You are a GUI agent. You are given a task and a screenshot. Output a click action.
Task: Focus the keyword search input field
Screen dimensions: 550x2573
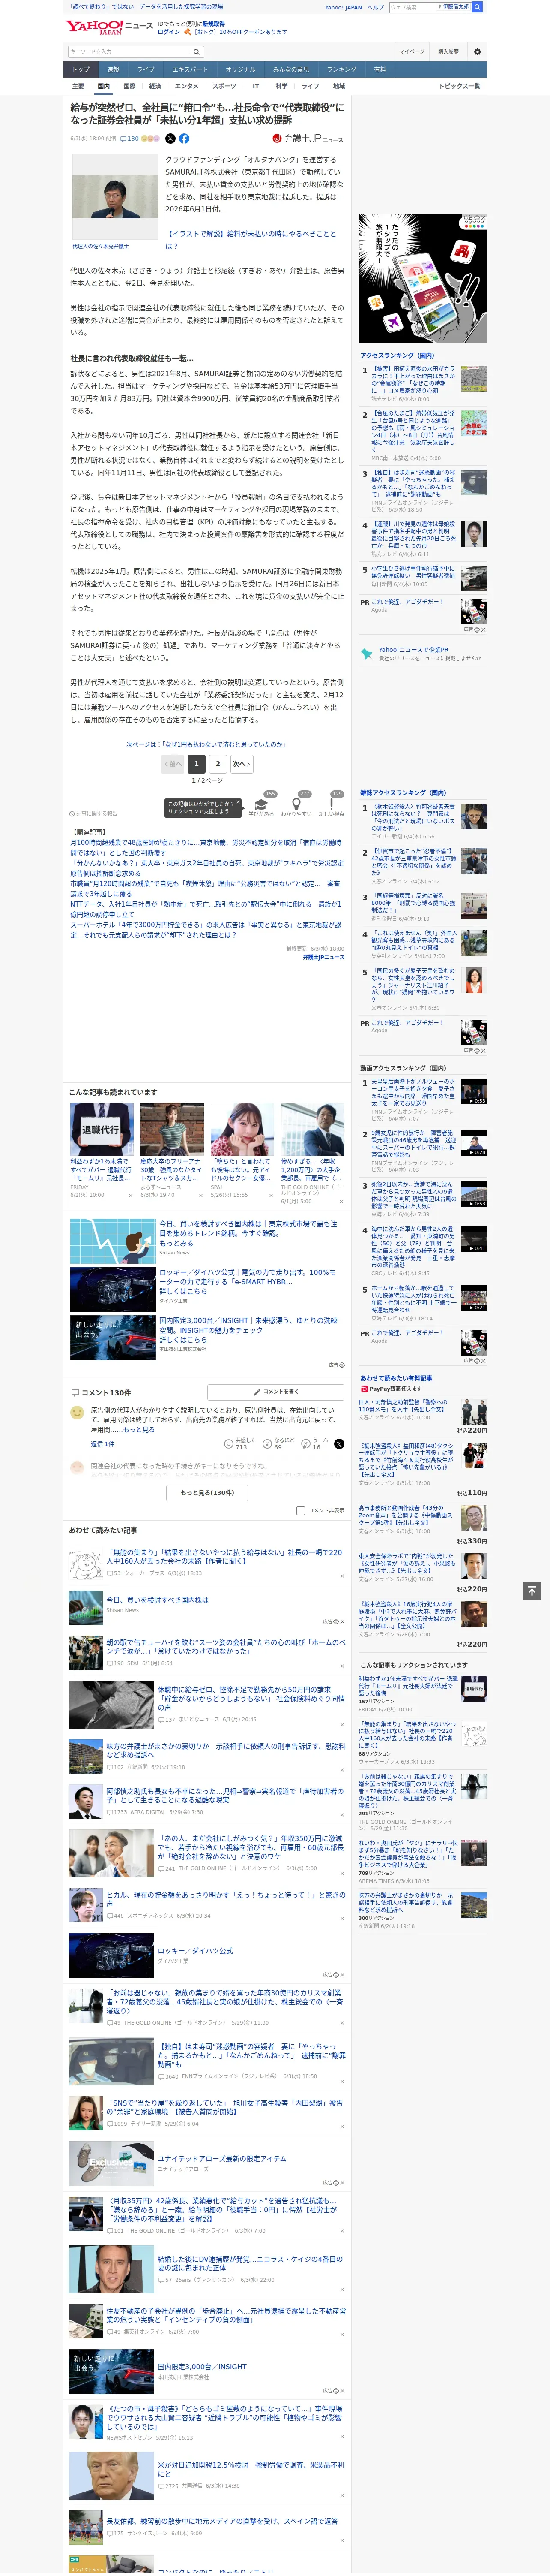tap(129, 51)
